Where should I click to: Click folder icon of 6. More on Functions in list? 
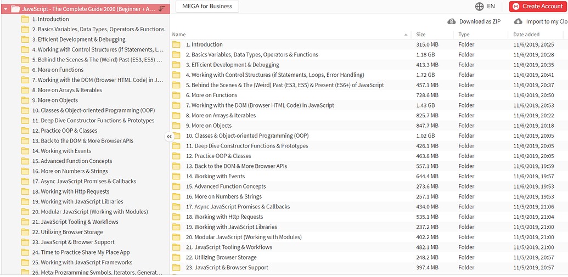point(176,95)
